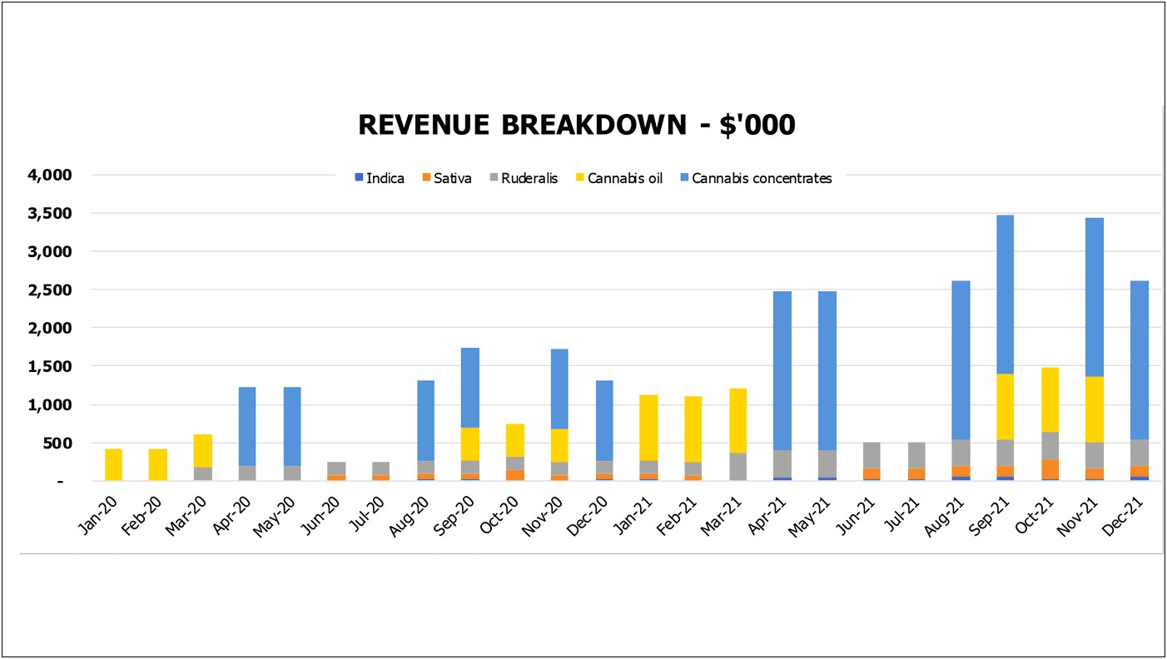Click the Cannabis oil legend entry
1167x659 pixels.
(x=619, y=178)
